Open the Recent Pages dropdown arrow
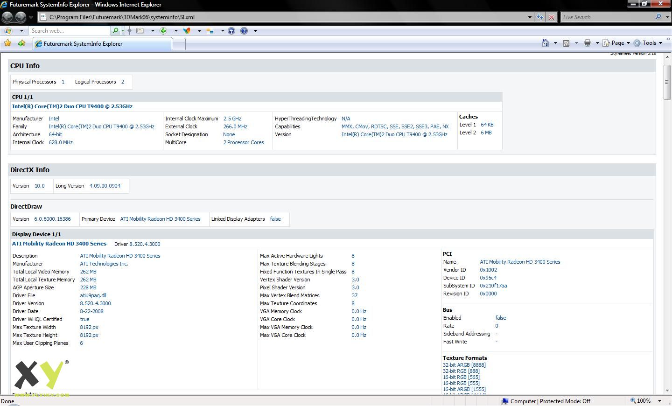This screenshot has height=406, width=672. [x=31, y=17]
